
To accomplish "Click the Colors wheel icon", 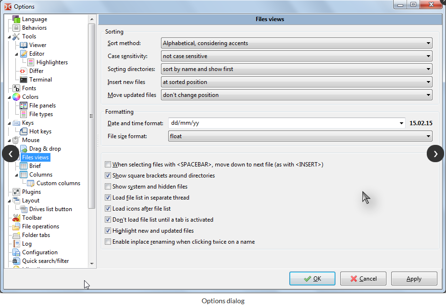I will click(x=16, y=97).
